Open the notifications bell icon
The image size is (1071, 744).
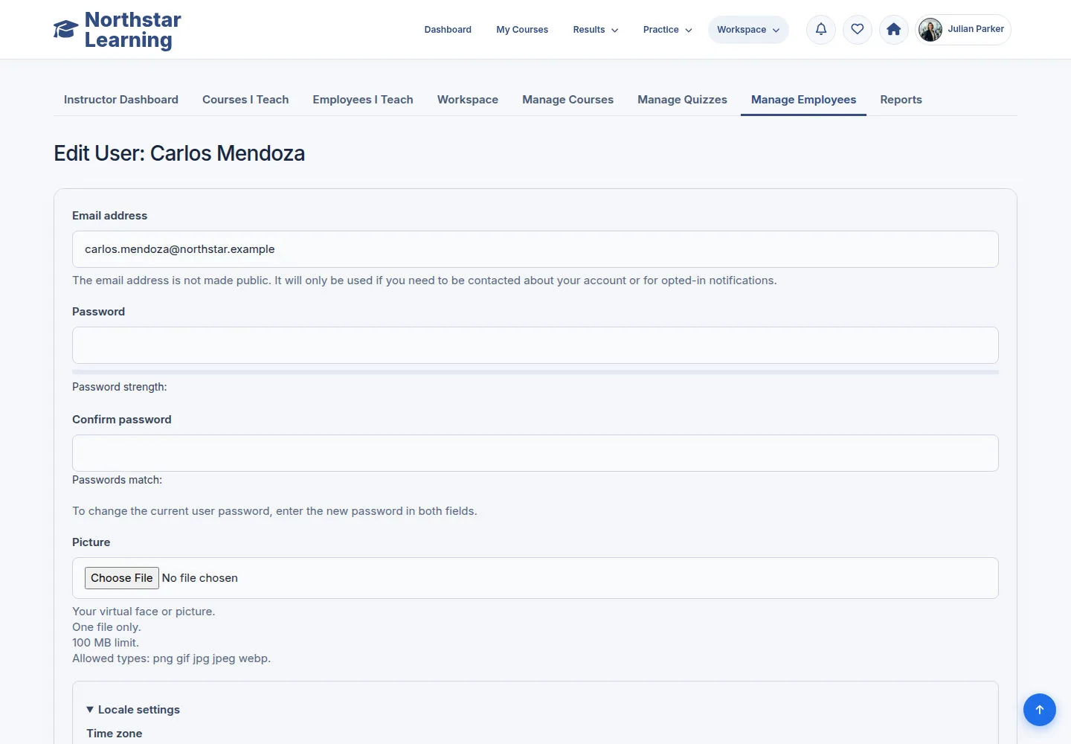coord(821,30)
